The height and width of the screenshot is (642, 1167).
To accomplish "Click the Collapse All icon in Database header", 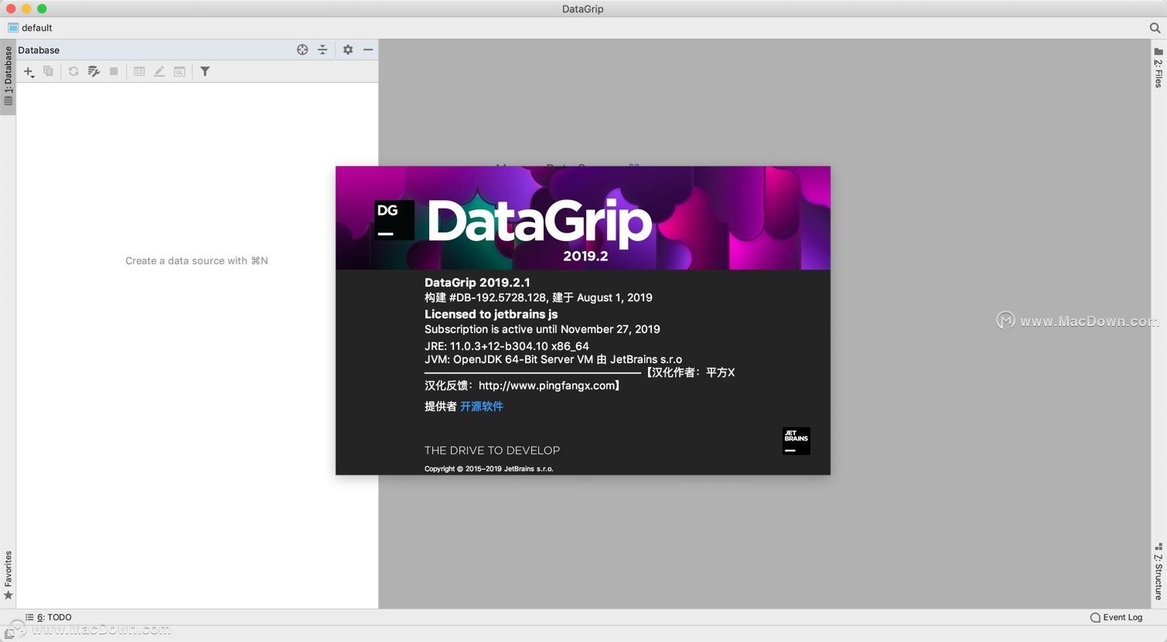I will [322, 49].
